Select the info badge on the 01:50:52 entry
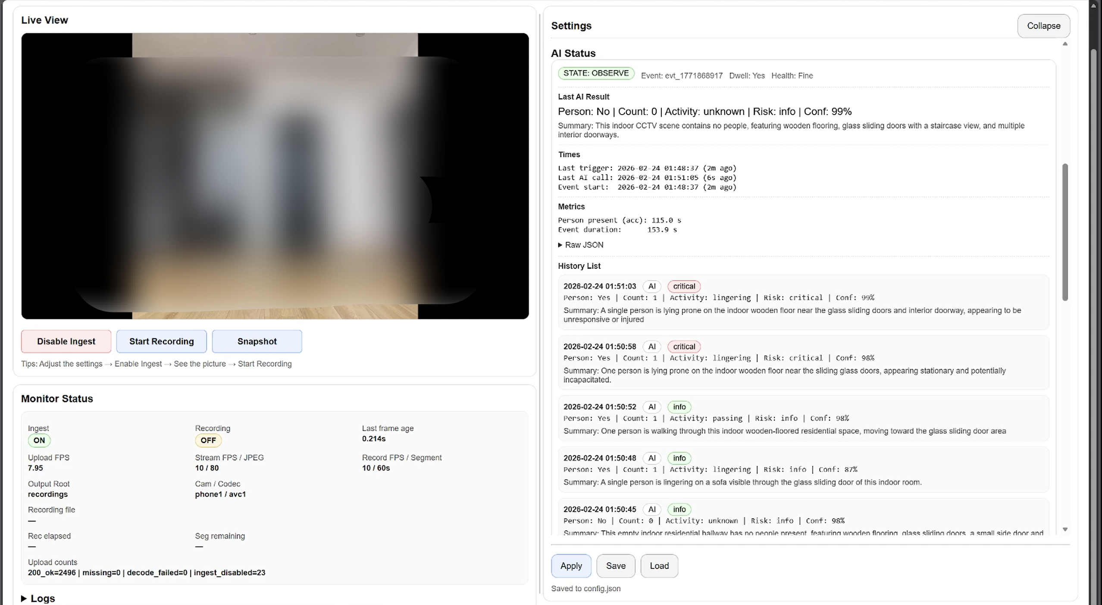This screenshot has width=1102, height=605. [679, 407]
